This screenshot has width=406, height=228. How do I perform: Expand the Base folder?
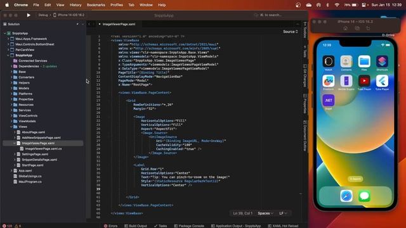click(x=11, y=72)
